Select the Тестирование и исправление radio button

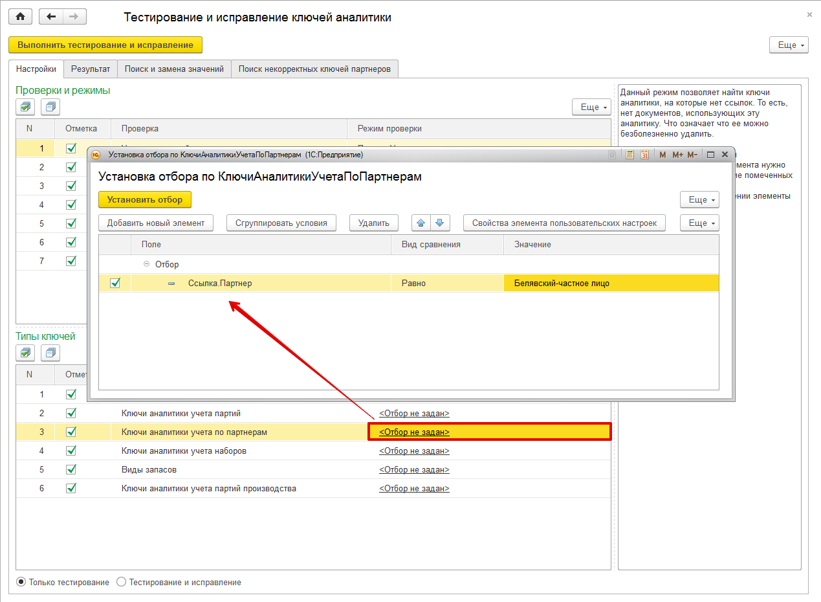tap(121, 582)
